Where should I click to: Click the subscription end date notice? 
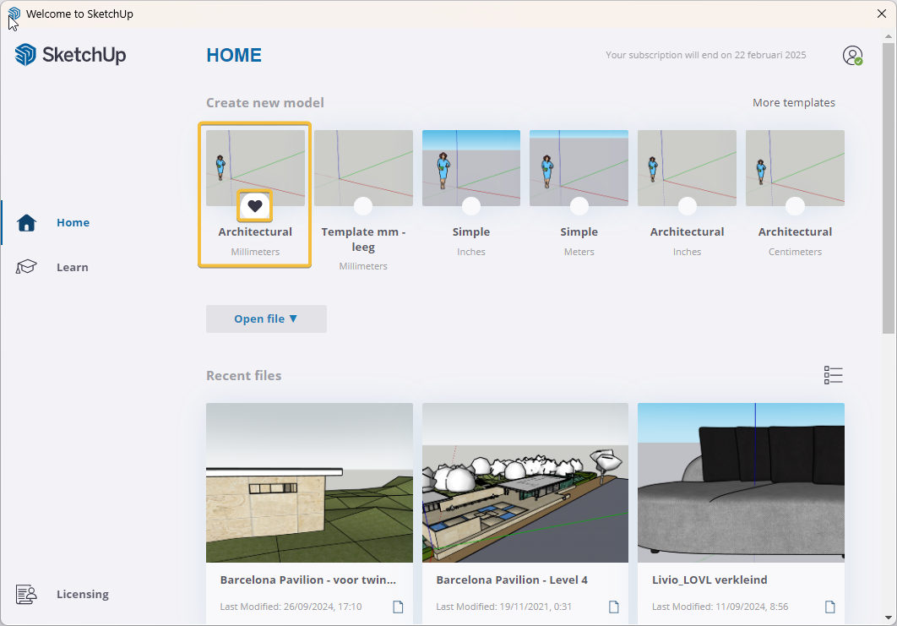coord(706,55)
